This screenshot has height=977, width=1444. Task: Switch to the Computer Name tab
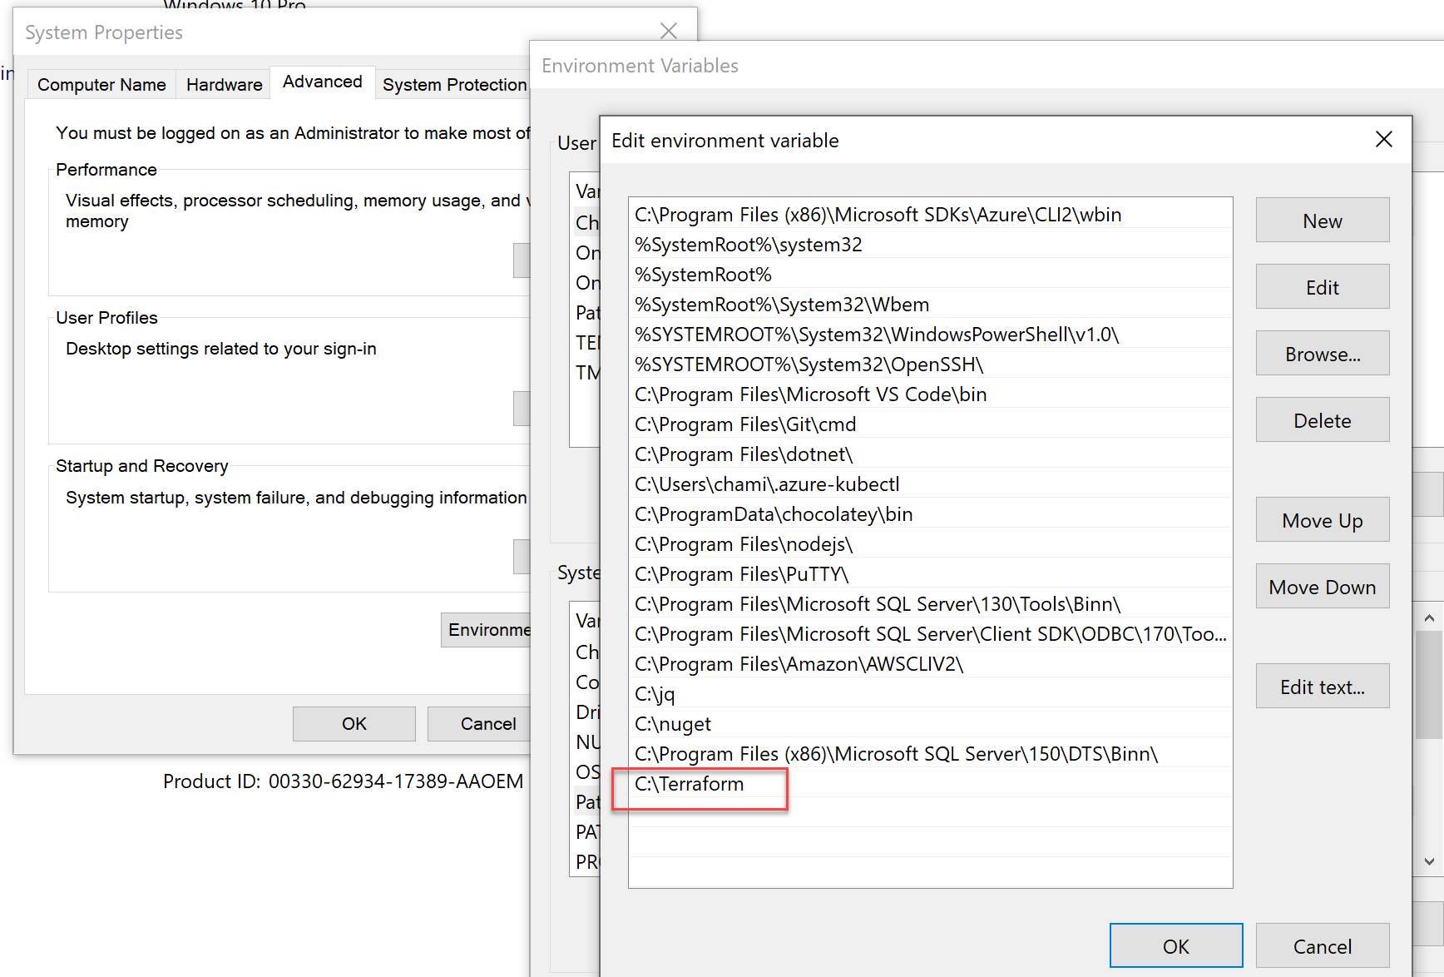point(101,84)
